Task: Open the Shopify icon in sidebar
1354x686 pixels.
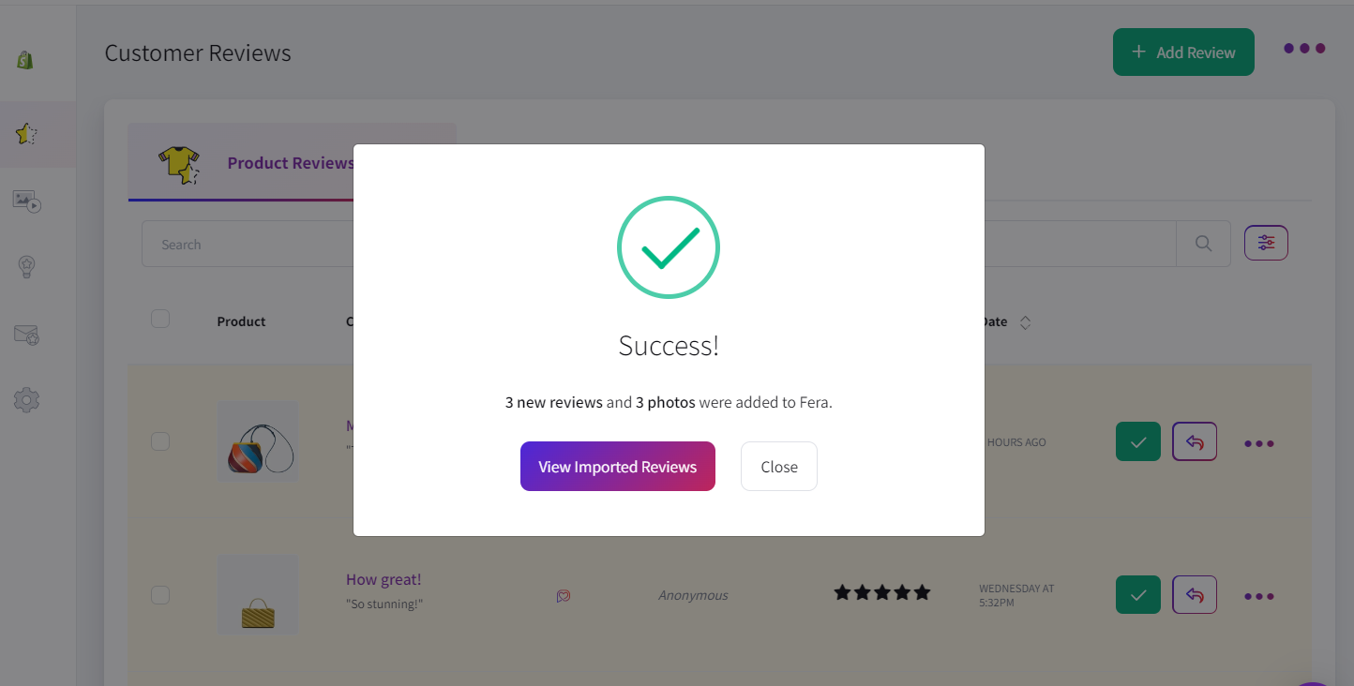Action: point(25,60)
